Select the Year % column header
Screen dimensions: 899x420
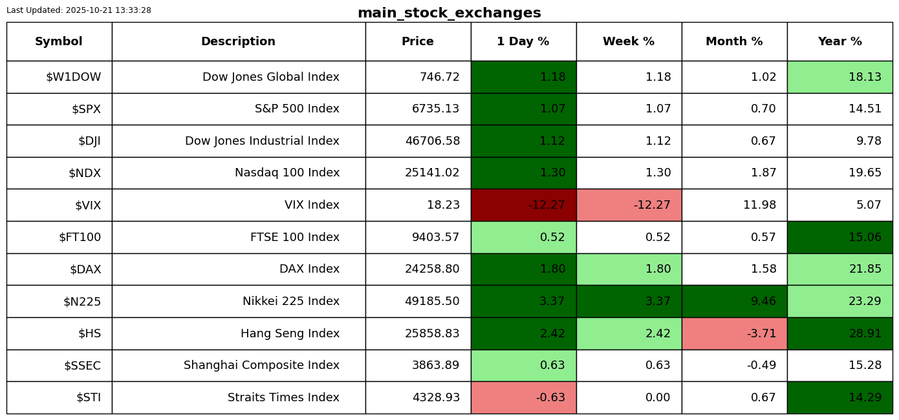pyautogui.click(x=839, y=41)
